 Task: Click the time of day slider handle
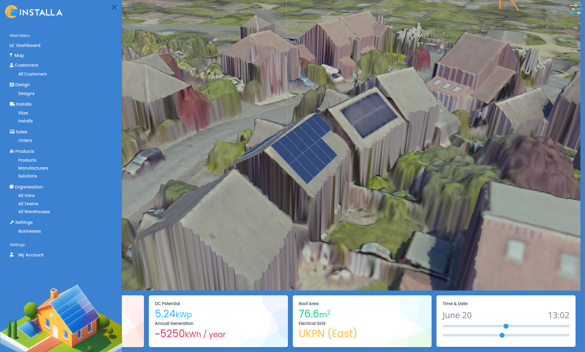pyautogui.click(x=502, y=335)
